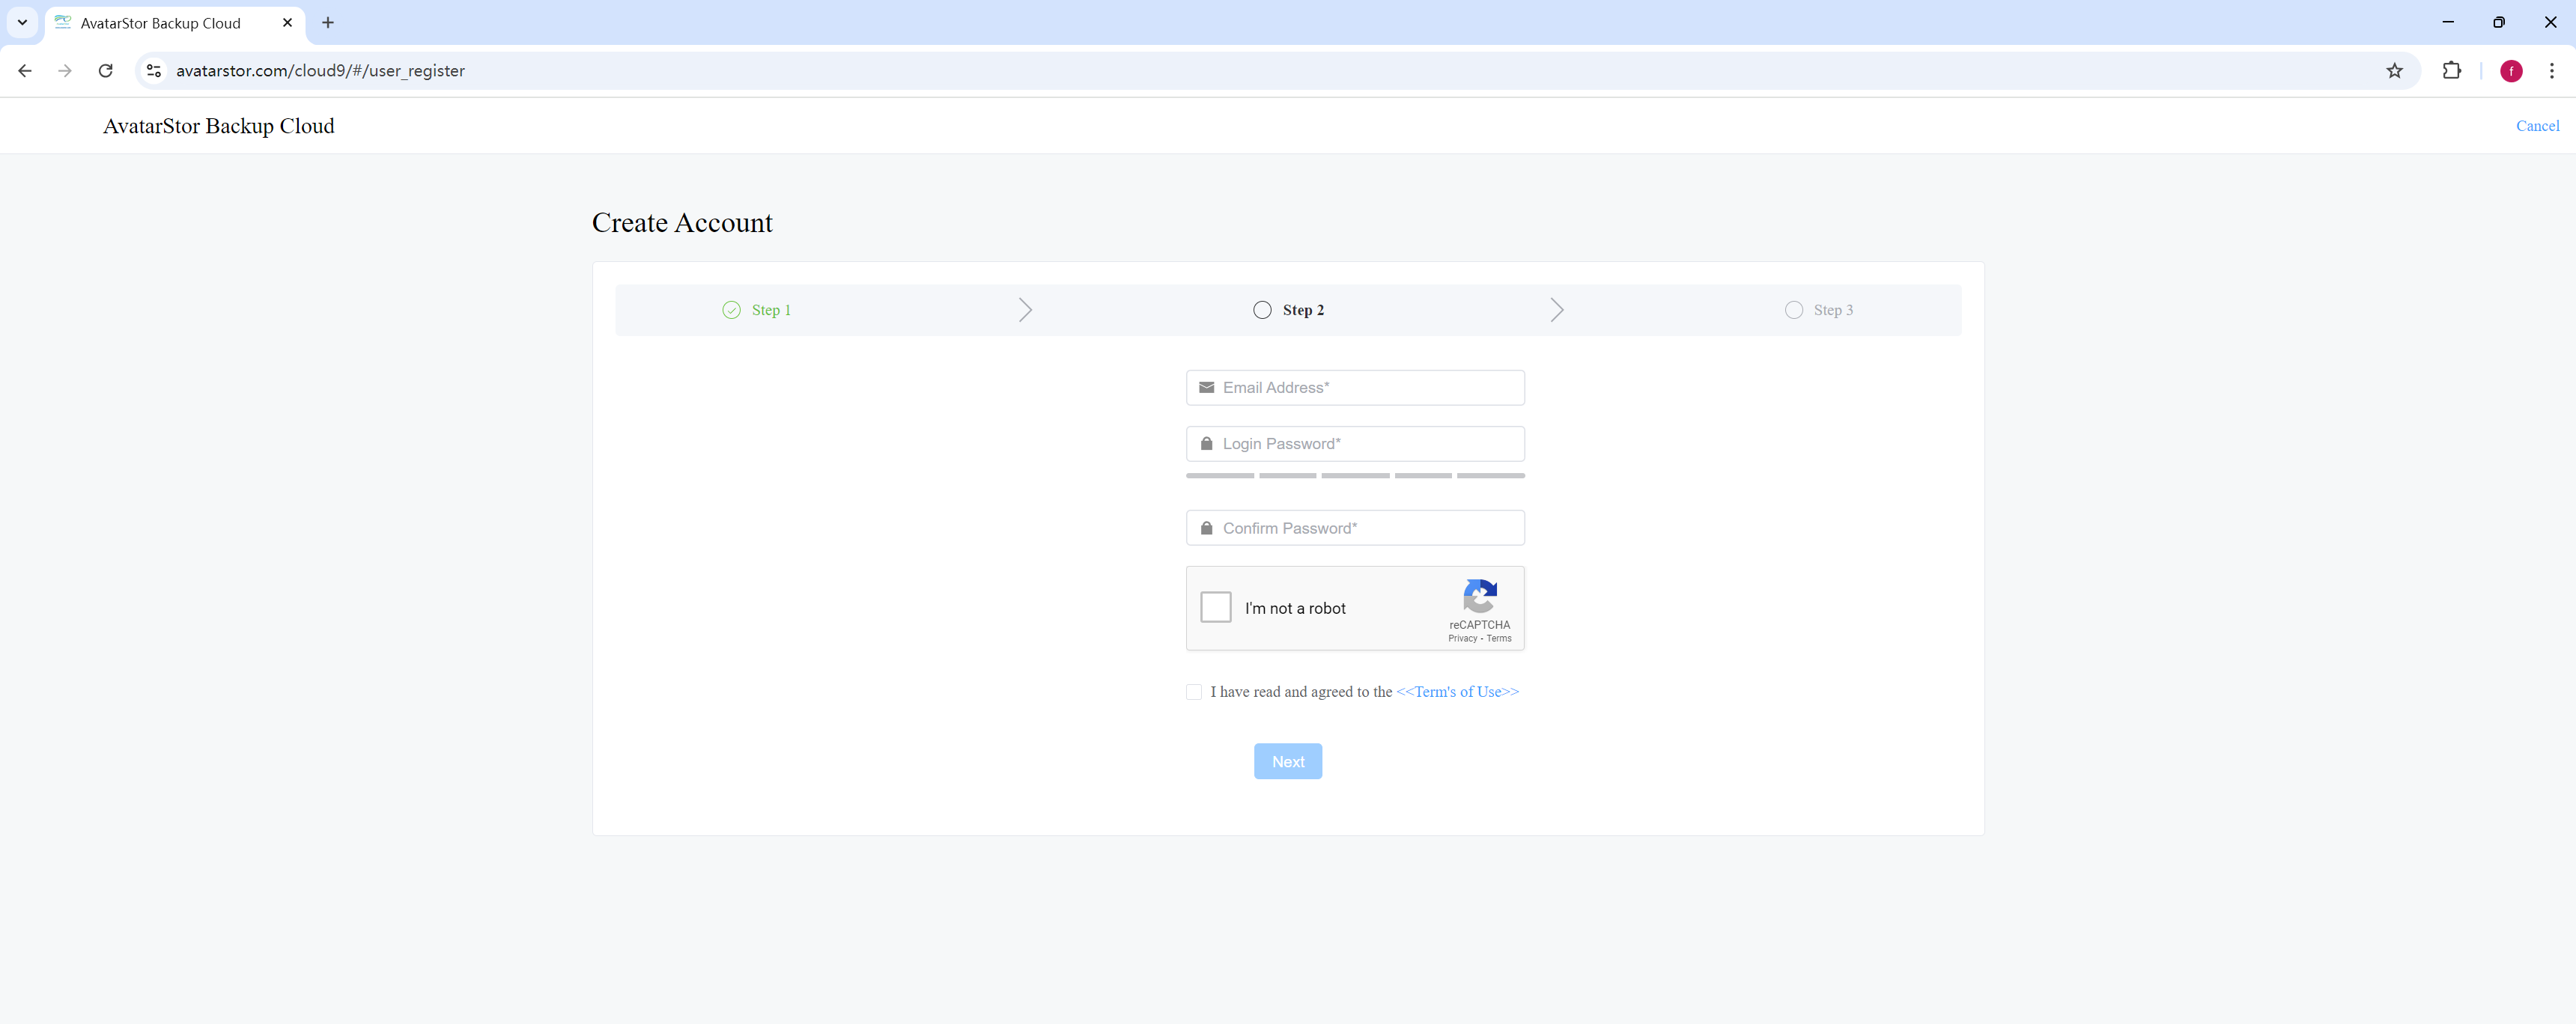
Task: Click the AvatarStor Backup Cloud title
Action: 219,126
